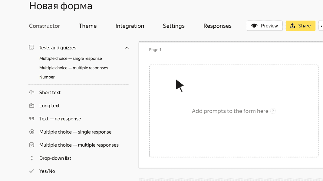Click the help question mark icon next to prompts text
Viewport: 323px width, 181px height.
click(273, 111)
